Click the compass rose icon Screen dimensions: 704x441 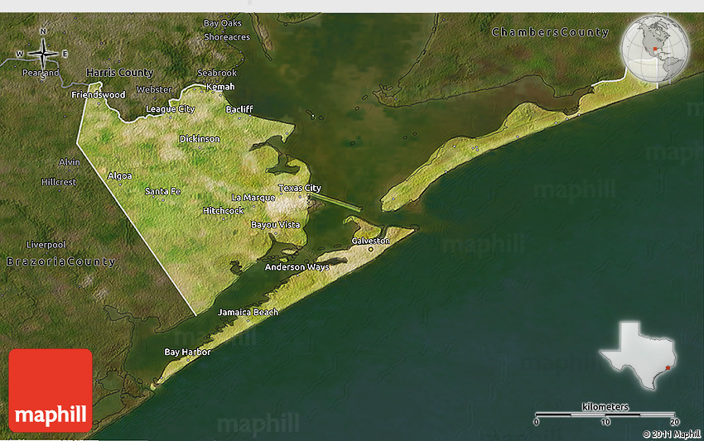pyautogui.click(x=43, y=55)
